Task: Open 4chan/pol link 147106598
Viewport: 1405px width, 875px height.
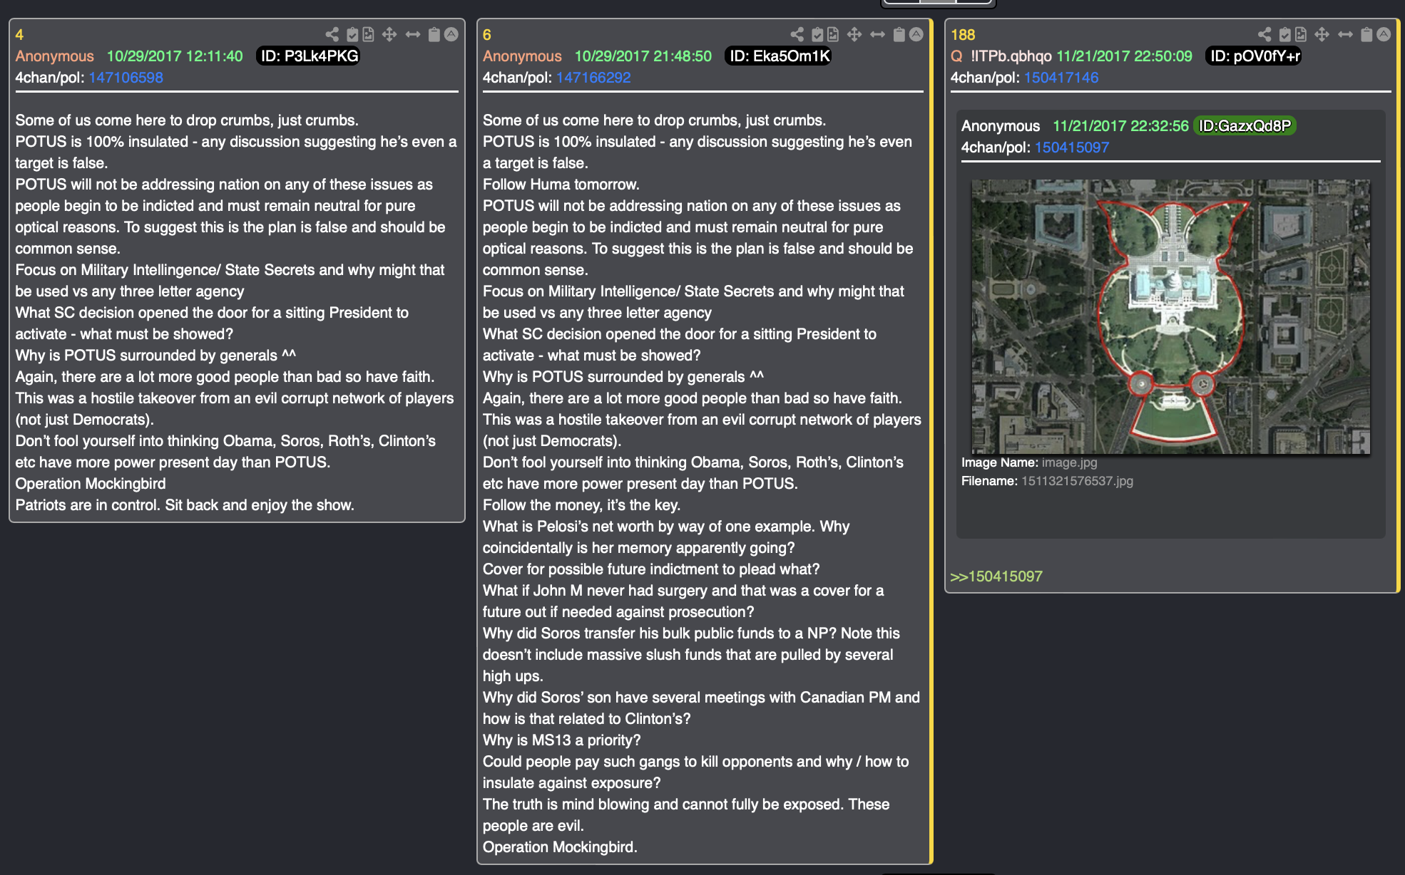Action: (126, 78)
